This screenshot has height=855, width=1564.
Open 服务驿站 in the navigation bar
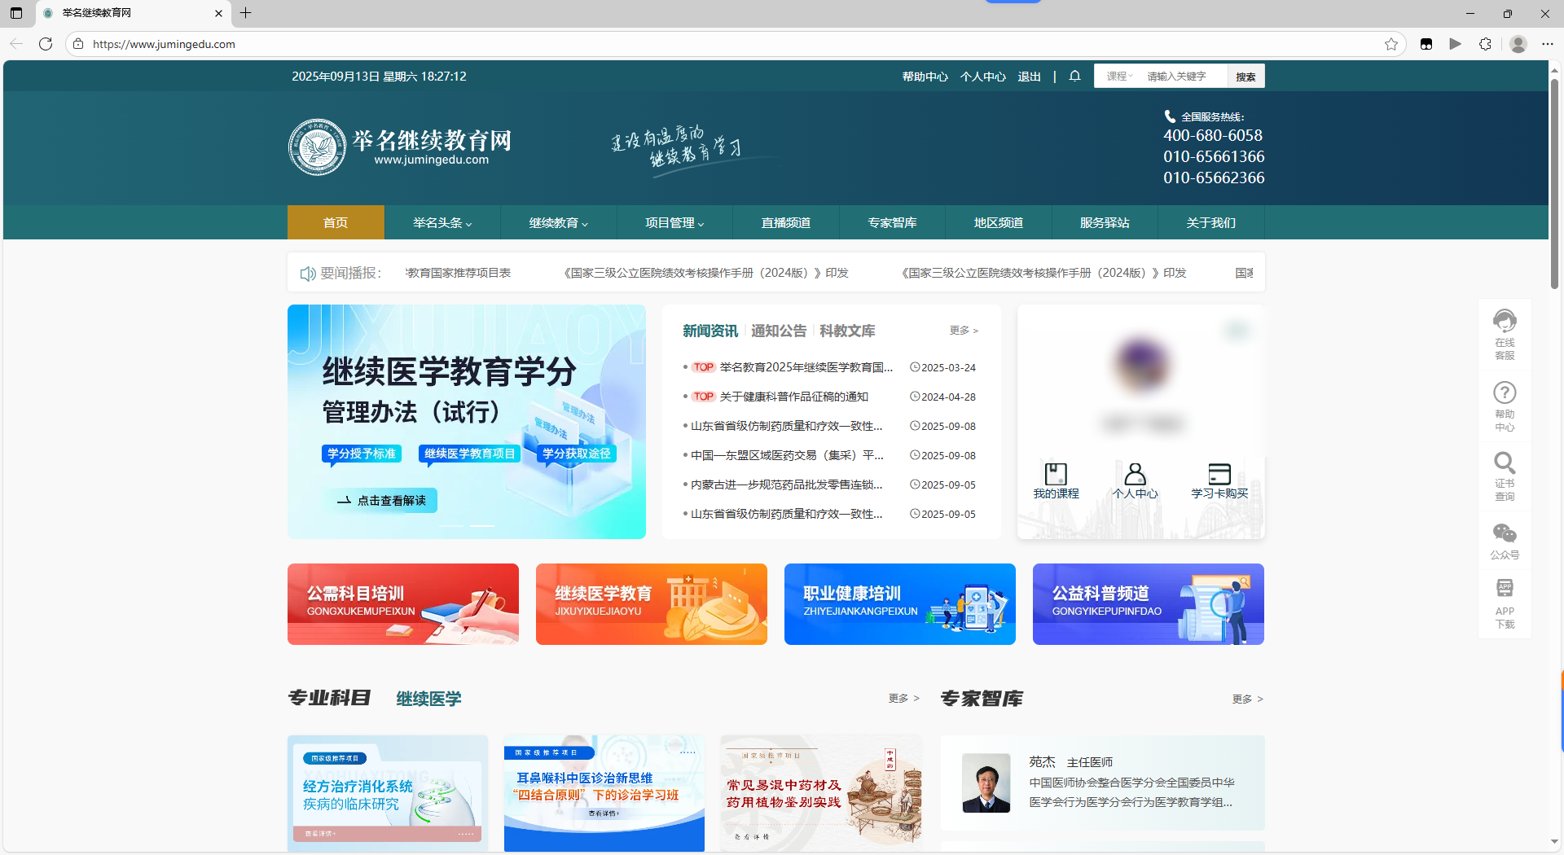click(x=1105, y=222)
